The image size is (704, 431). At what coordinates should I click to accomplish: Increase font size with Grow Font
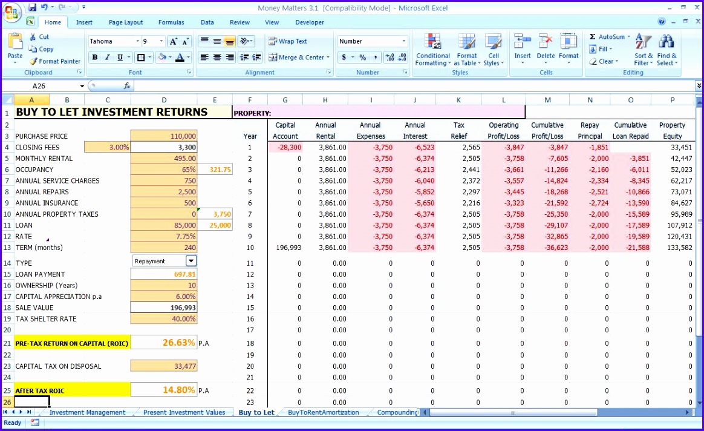pos(174,41)
